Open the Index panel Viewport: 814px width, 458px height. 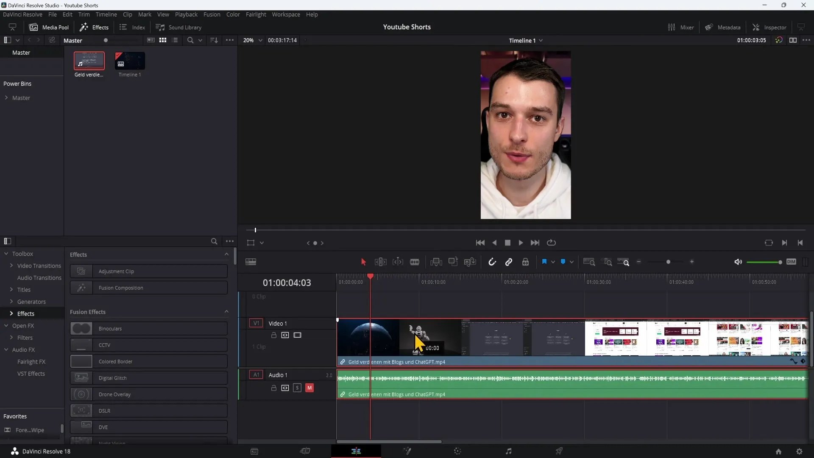point(132,27)
